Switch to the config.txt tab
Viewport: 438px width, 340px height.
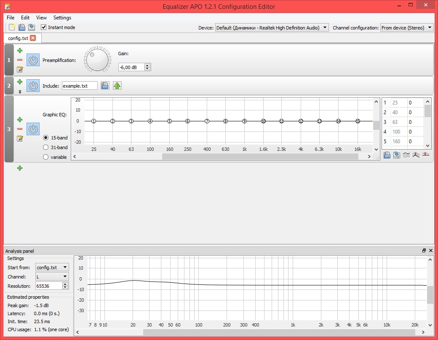(18, 38)
